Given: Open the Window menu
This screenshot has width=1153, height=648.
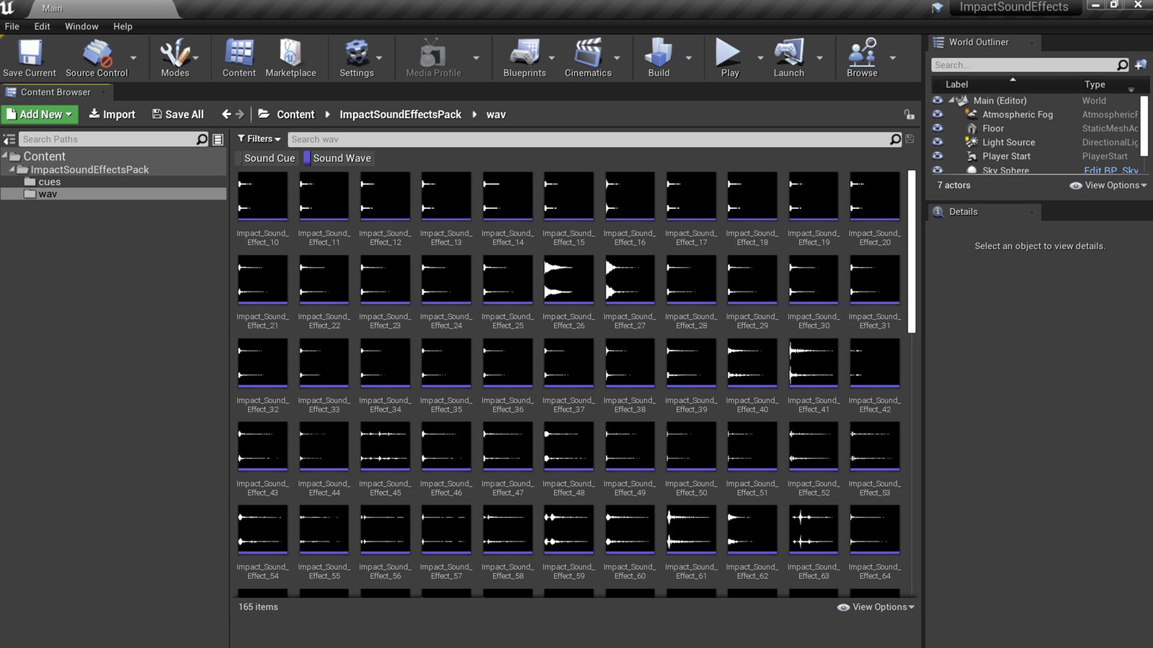Looking at the screenshot, I should pos(81,26).
